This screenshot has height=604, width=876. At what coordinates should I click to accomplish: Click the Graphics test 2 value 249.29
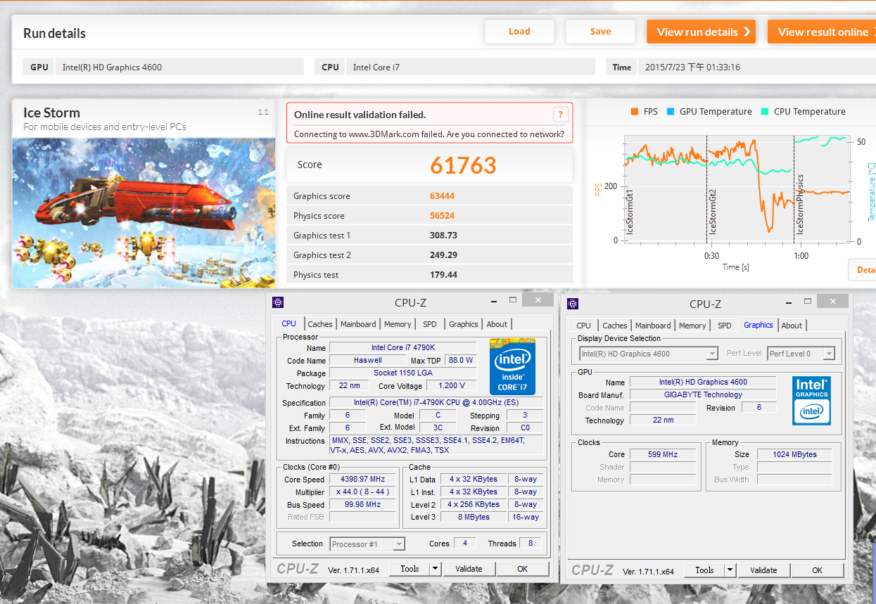pyautogui.click(x=443, y=255)
